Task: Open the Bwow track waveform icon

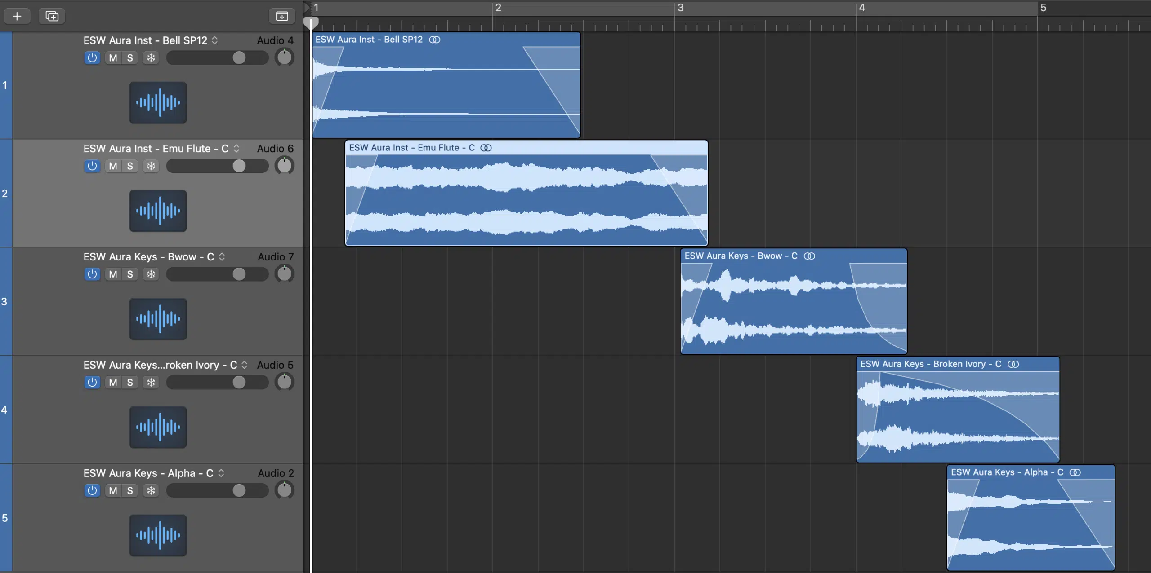Action: click(158, 319)
